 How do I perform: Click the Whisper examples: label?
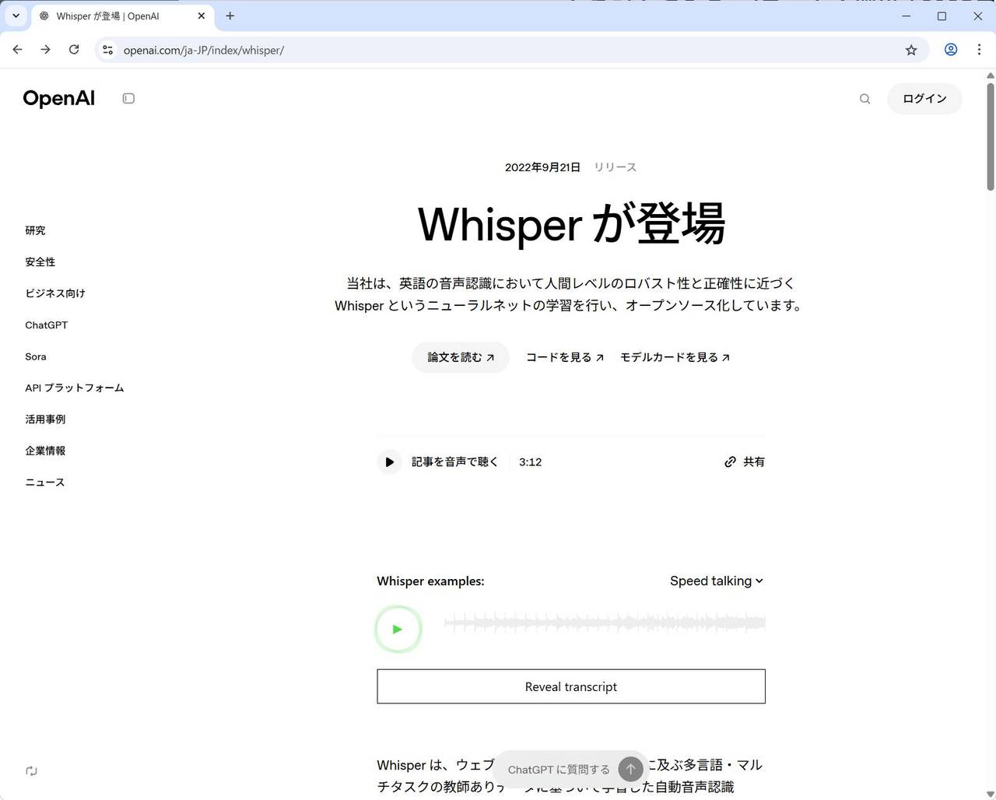point(430,581)
